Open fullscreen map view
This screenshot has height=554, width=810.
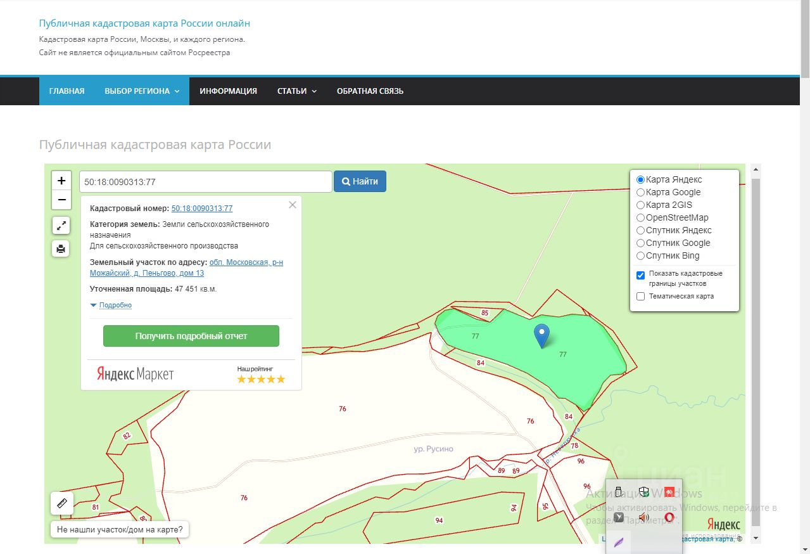tap(61, 226)
